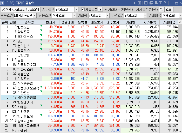The height and width of the screenshot is (133, 182).
Task: Click the framed M icon in title bar
Action: [139, 3]
